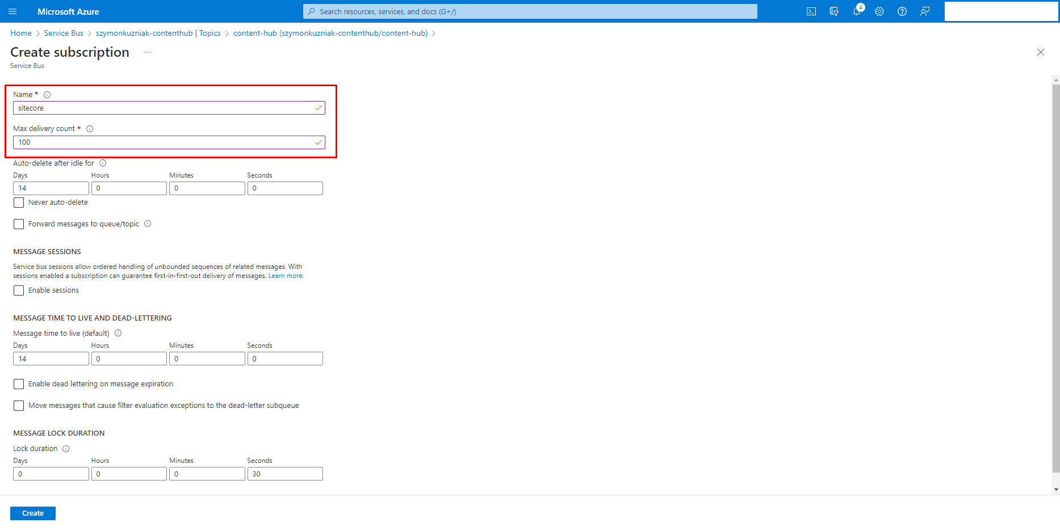Click the Name field info icon

(47, 95)
